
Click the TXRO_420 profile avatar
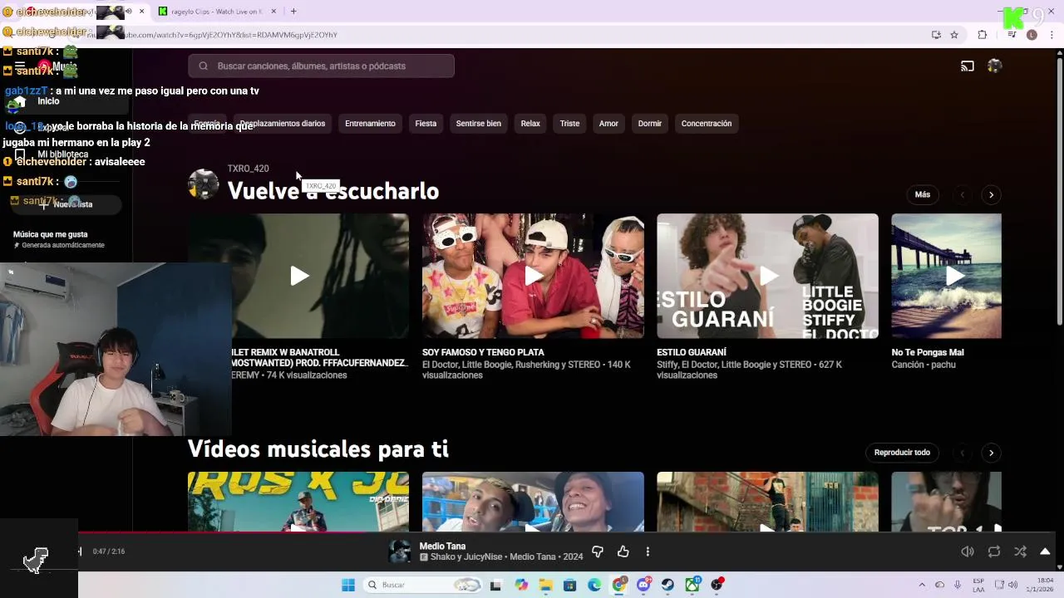tap(203, 184)
